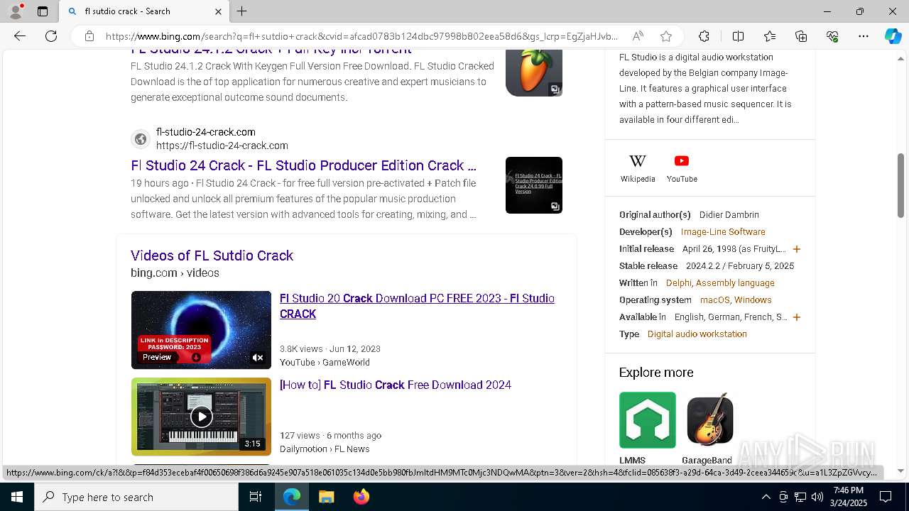909x511 pixels.
Task: View site information lock icon
Action: click(89, 36)
